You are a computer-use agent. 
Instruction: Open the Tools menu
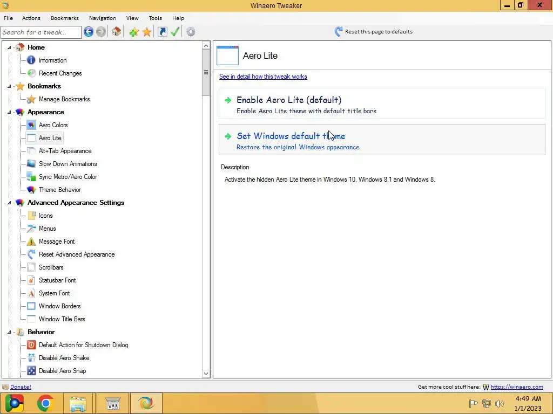coord(156,18)
